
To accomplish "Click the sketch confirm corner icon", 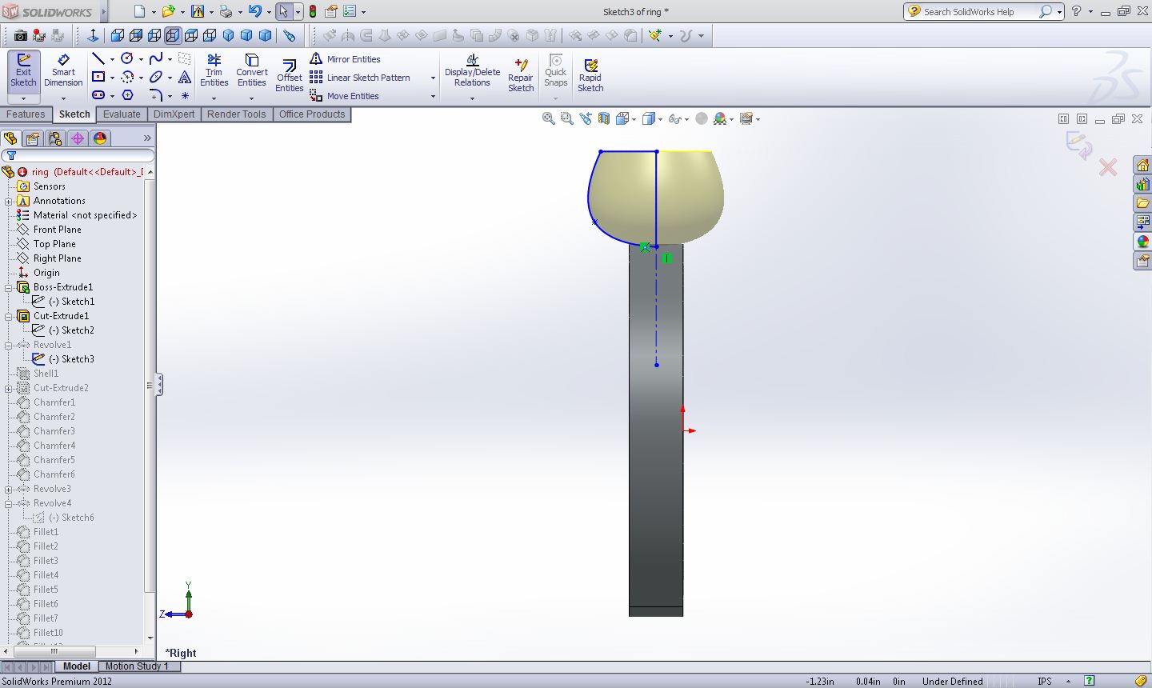I will (x=1078, y=145).
